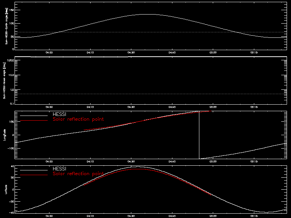This screenshot has height=218, width=291.
Task: Click the 100.0 tick on Sun-HESSI-Noon angle axis
Action: [10, 60]
